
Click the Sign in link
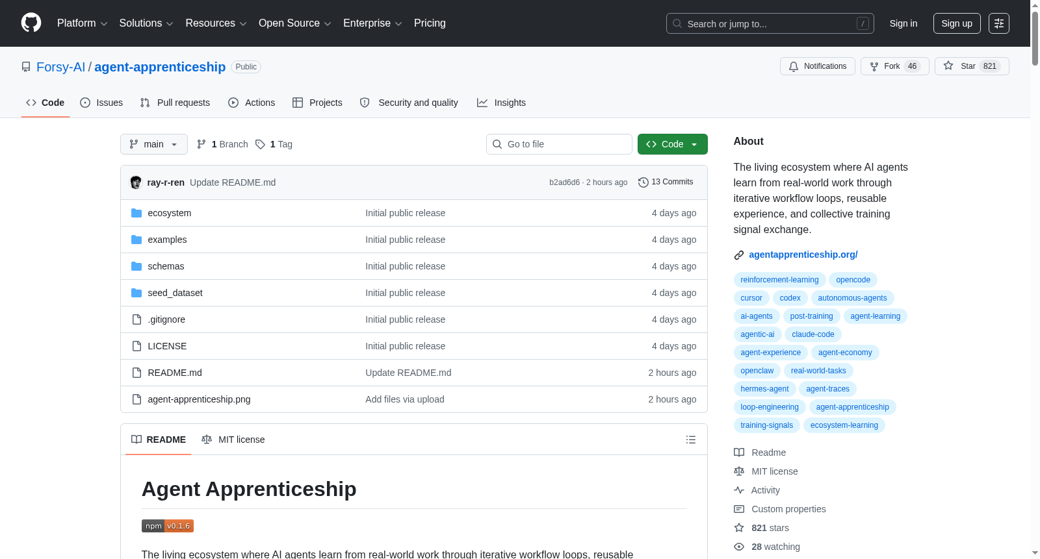click(x=903, y=23)
